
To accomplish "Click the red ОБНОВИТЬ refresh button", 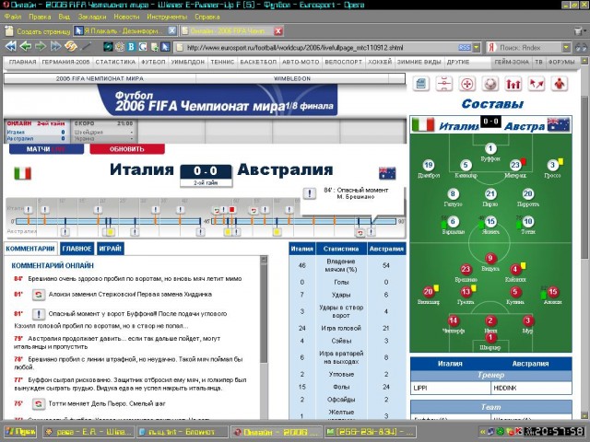I will [x=127, y=149].
